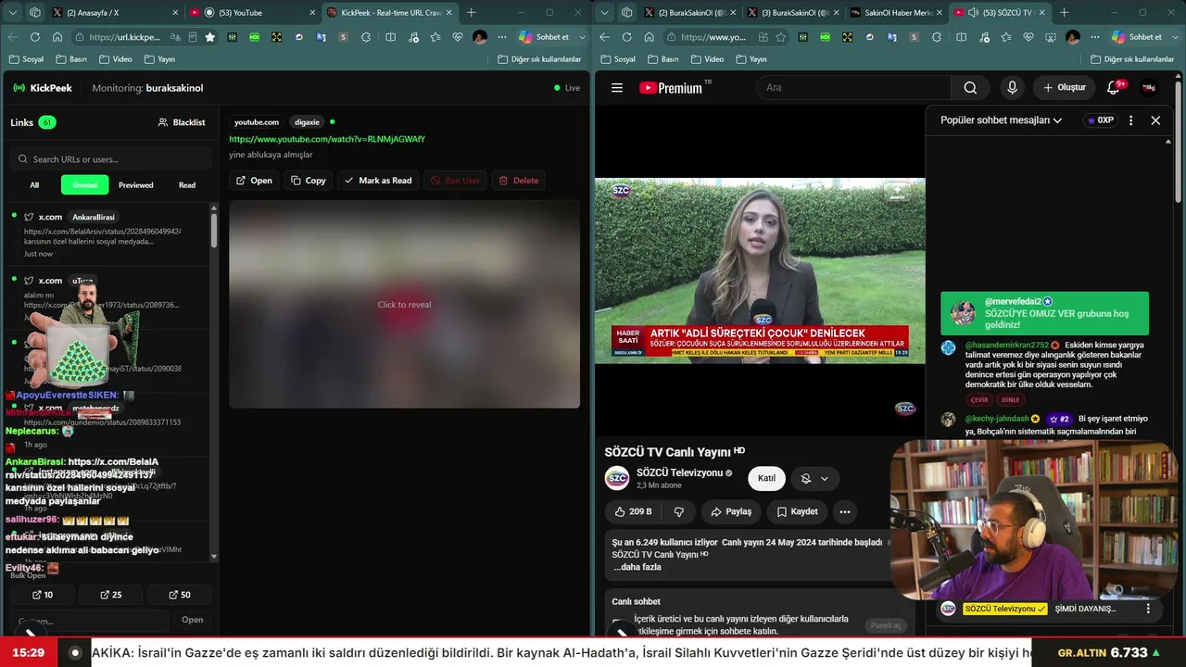This screenshot has height=667, width=1186.
Task: Open live chat three-dot options menu
Action: point(1130,120)
